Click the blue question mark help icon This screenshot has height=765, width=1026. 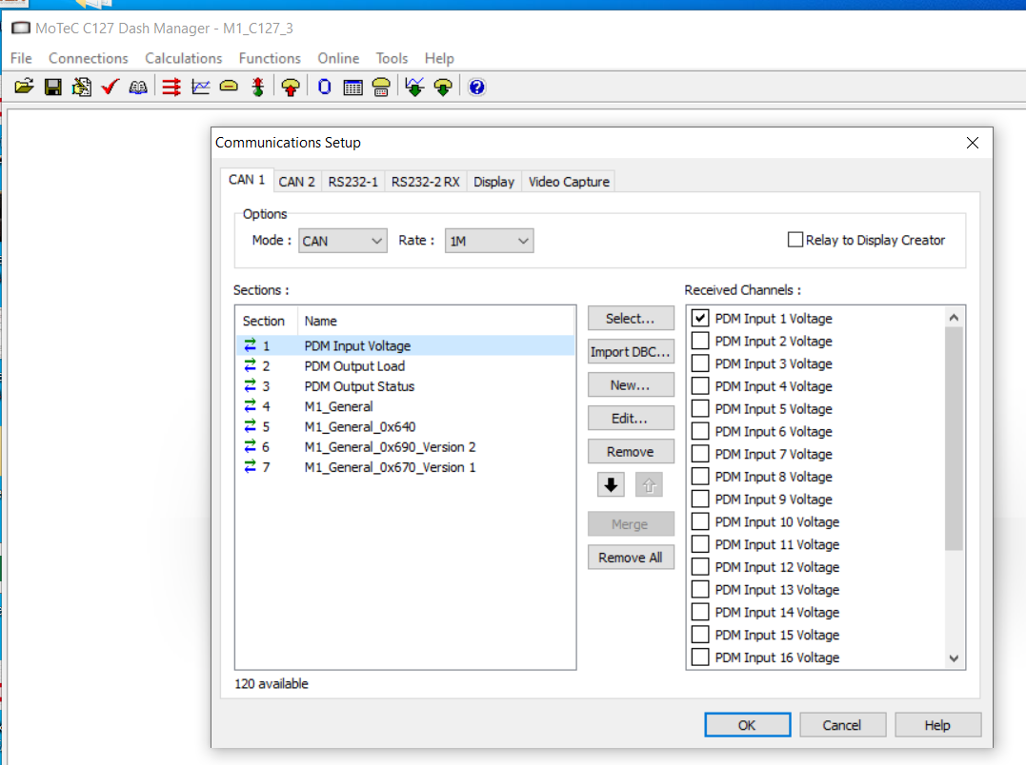pos(477,87)
